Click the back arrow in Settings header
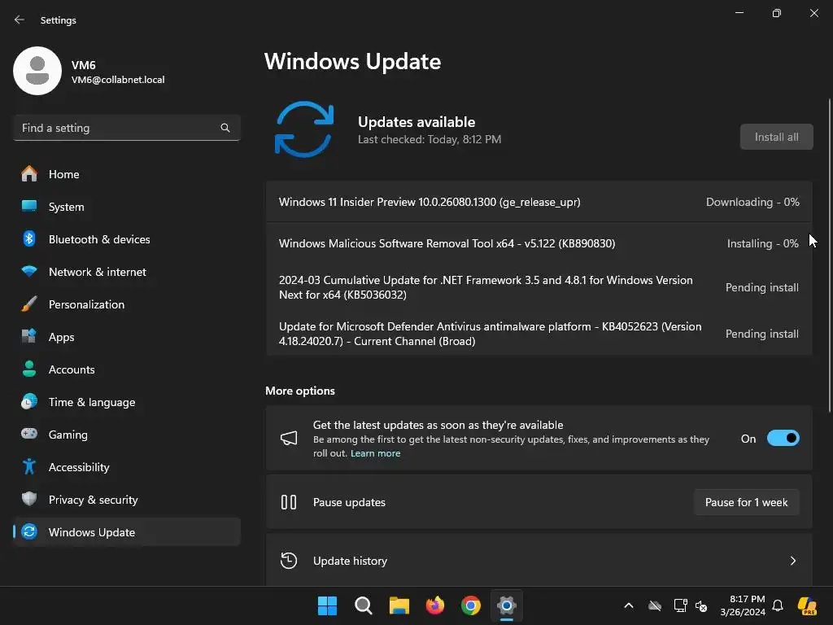This screenshot has width=833, height=625. pos(20,20)
